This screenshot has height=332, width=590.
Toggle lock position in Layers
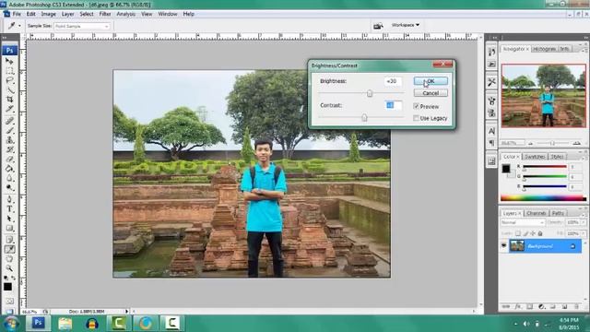point(533,233)
